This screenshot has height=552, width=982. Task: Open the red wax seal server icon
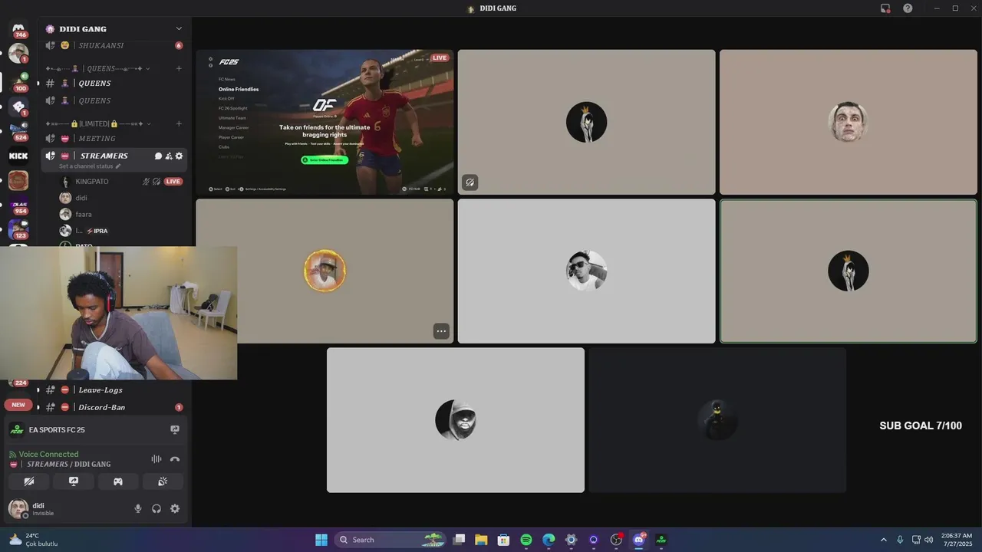tap(18, 181)
